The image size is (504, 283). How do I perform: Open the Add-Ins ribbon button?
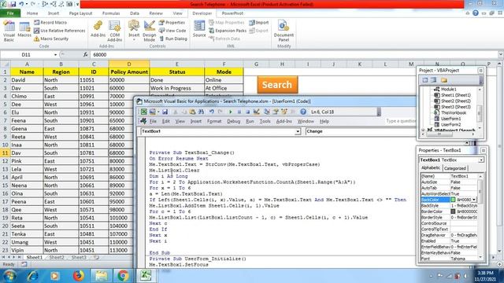[x=98, y=29]
